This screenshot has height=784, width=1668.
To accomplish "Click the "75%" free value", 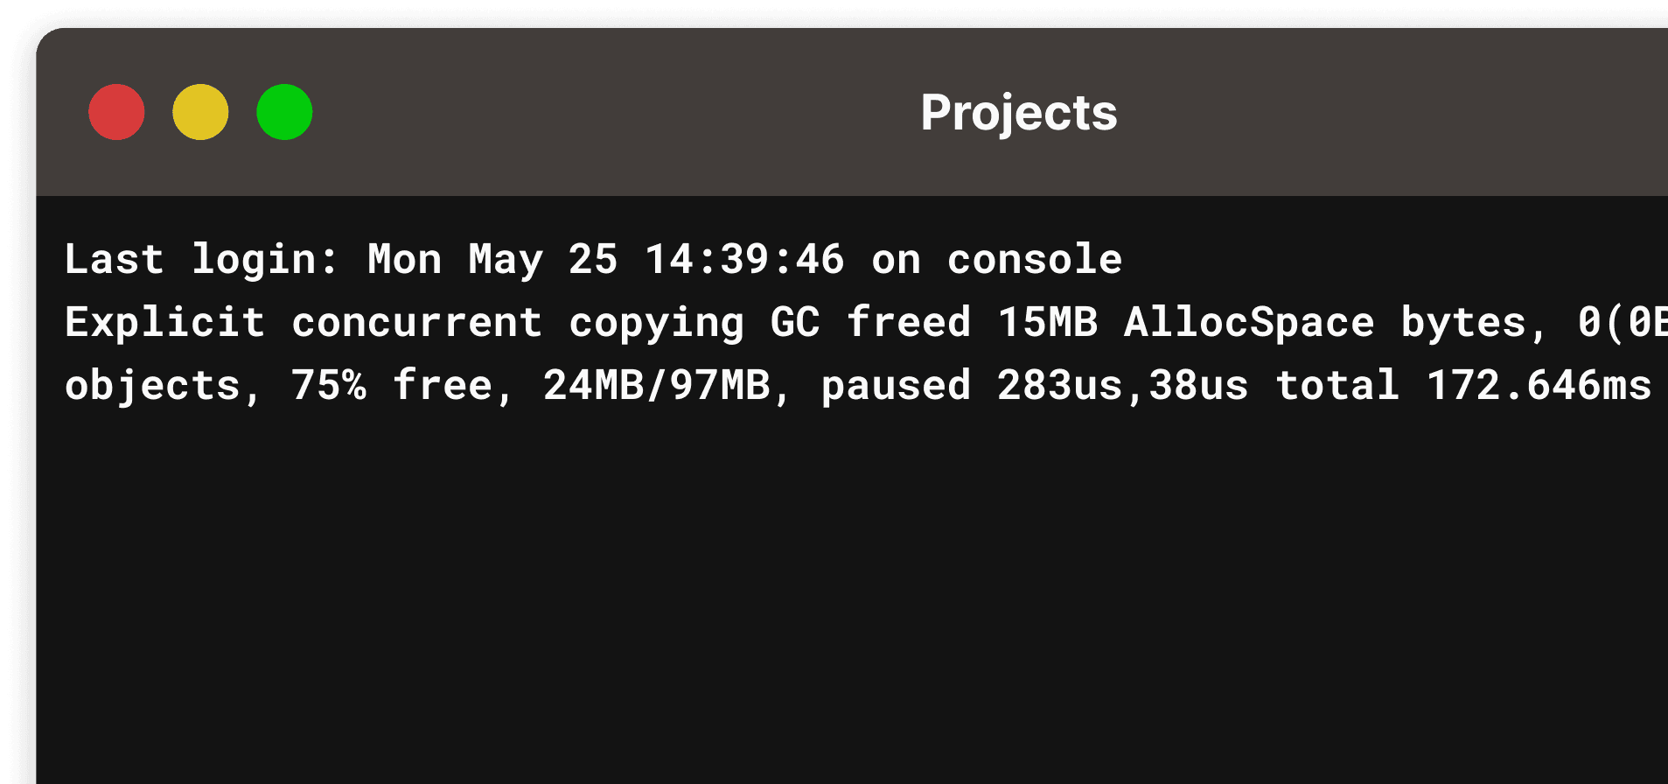I will click(x=328, y=386).
